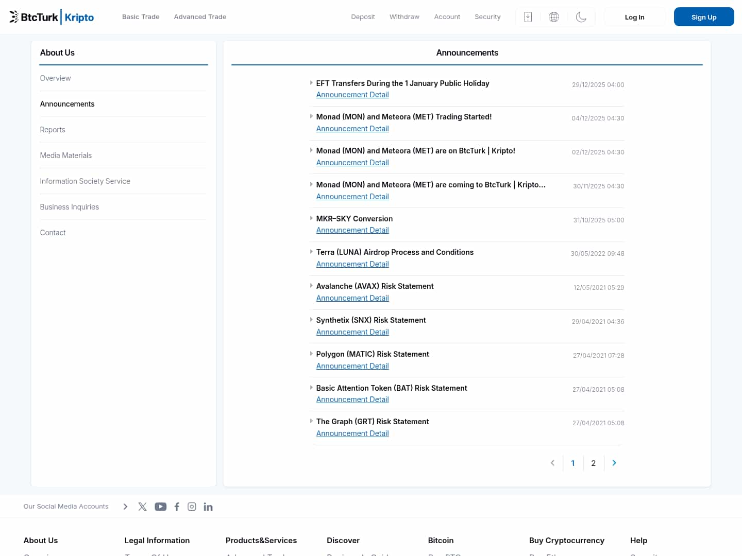Open the X (Twitter) social icon
Image resolution: width=742 pixels, height=556 pixels.
143,507
